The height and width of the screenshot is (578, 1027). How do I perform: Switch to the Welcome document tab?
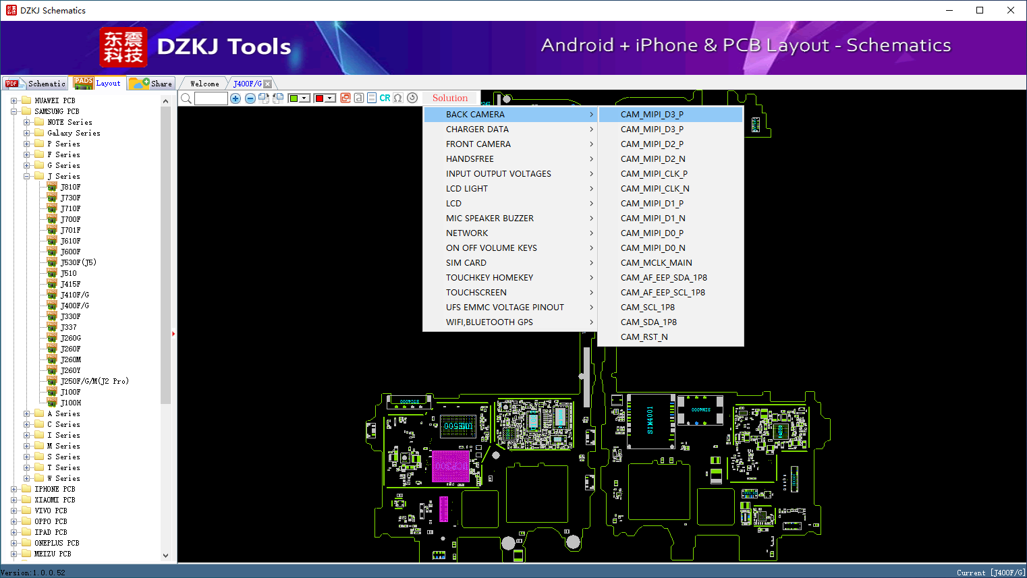pyautogui.click(x=204, y=84)
